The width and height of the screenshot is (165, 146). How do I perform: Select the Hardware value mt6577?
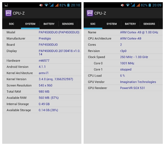(x=44, y=61)
